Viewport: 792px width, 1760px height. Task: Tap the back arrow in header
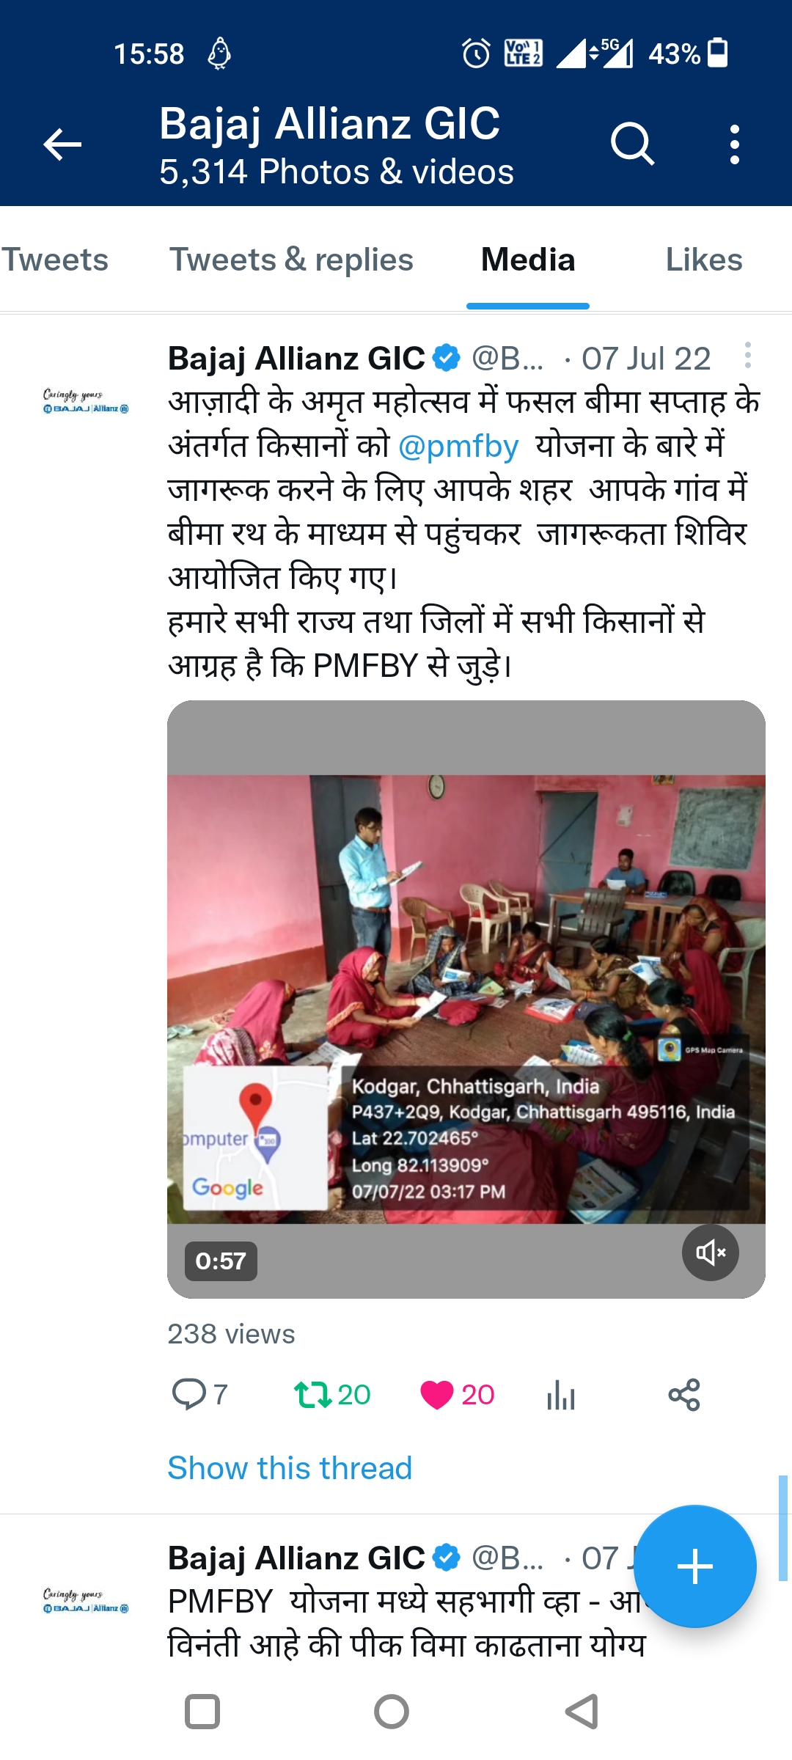pos(62,144)
